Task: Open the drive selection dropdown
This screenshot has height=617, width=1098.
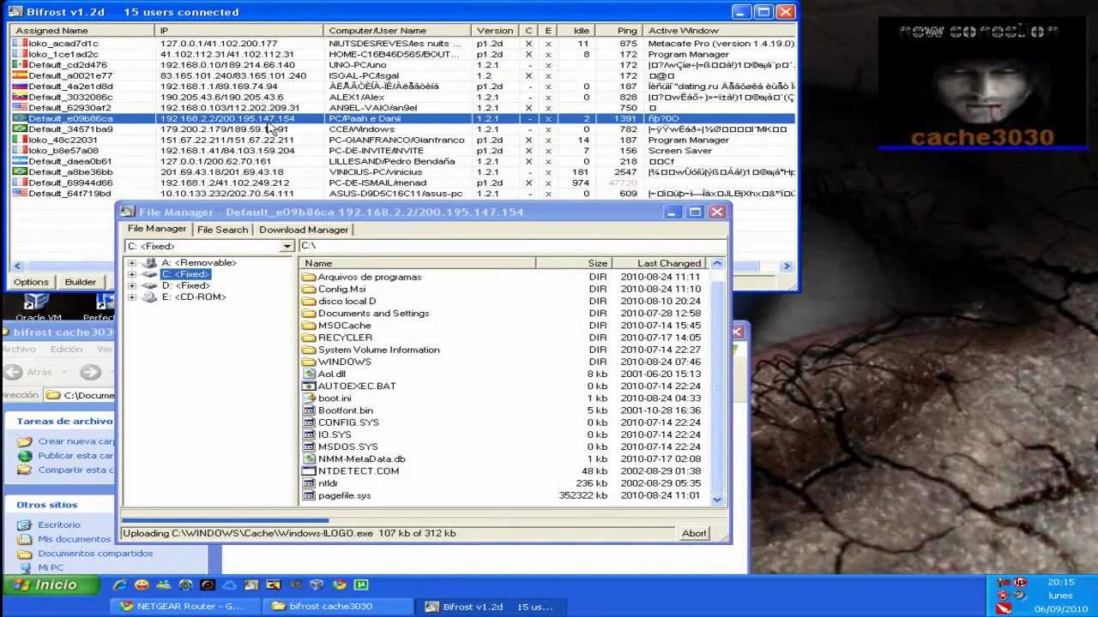Action: click(287, 247)
